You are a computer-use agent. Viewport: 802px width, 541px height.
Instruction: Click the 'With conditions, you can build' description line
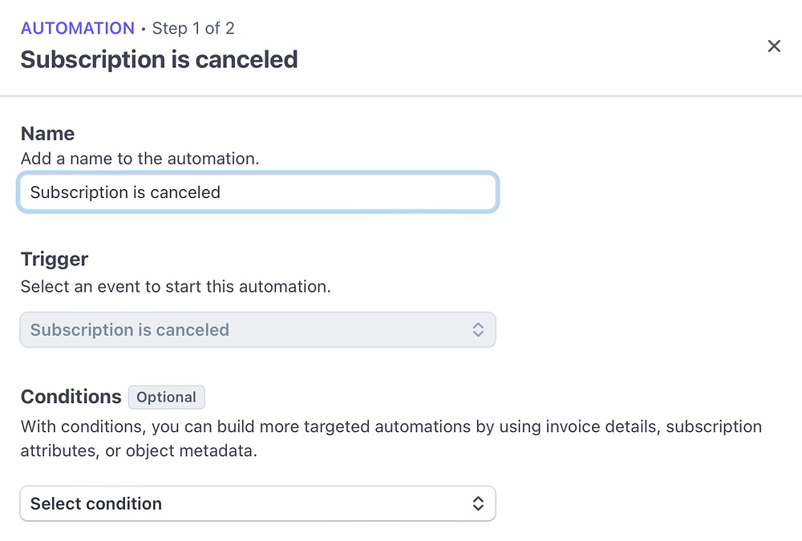pos(391,426)
